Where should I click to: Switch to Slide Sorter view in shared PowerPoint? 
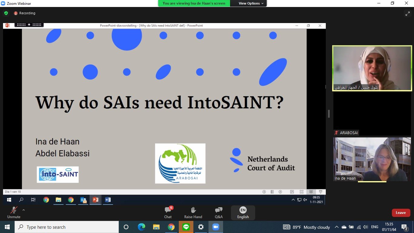tap(302, 192)
